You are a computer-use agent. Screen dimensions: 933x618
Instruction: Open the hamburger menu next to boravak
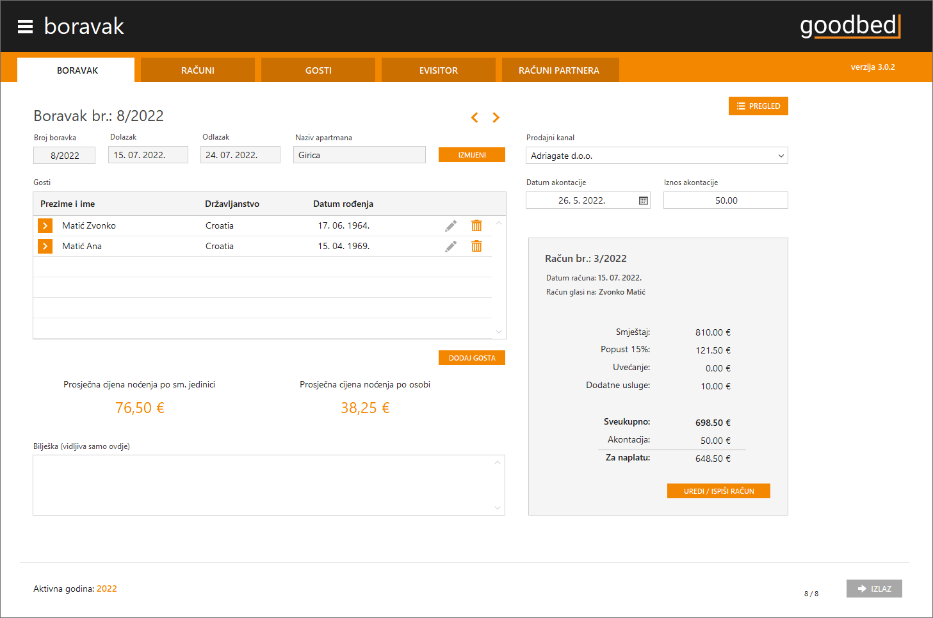point(25,26)
